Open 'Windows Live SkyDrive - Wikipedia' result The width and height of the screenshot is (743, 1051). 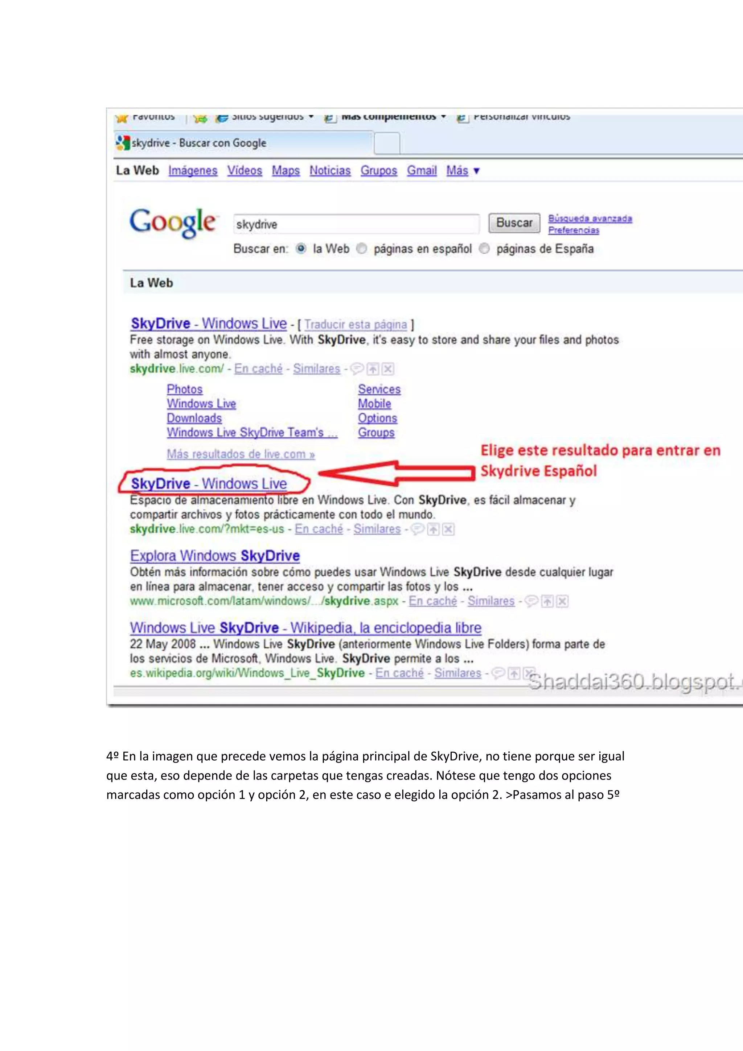[x=305, y=627]
